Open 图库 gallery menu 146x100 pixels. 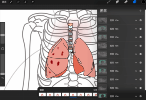(x=4, y=2)
